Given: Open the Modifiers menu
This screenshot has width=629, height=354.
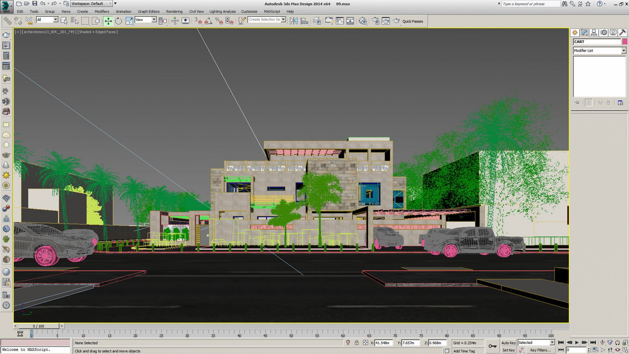Looking at the screenshot, I should 102,11.
